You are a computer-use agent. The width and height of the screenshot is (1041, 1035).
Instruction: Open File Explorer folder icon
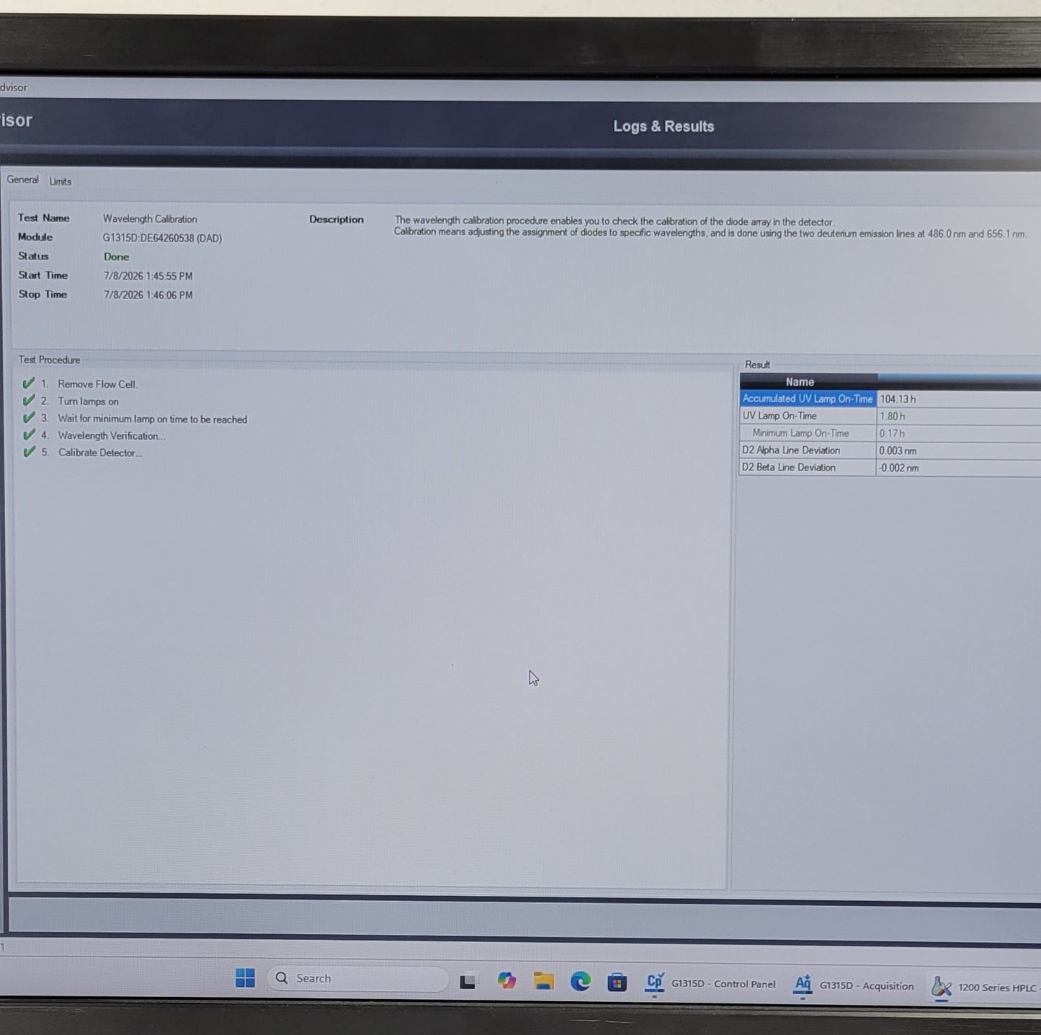(543, 981)
